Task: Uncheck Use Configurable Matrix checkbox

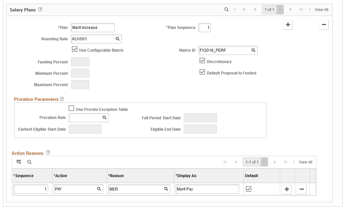Action: coord(75,49)
